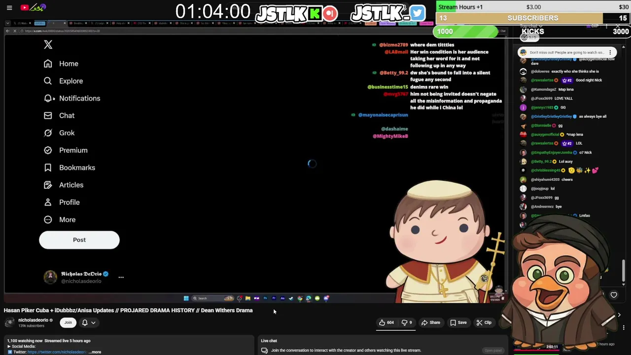Viewport: 631px width, 355px height.
Task: Click the streamed browser back arrow
Action: click(x=7, y=31)
